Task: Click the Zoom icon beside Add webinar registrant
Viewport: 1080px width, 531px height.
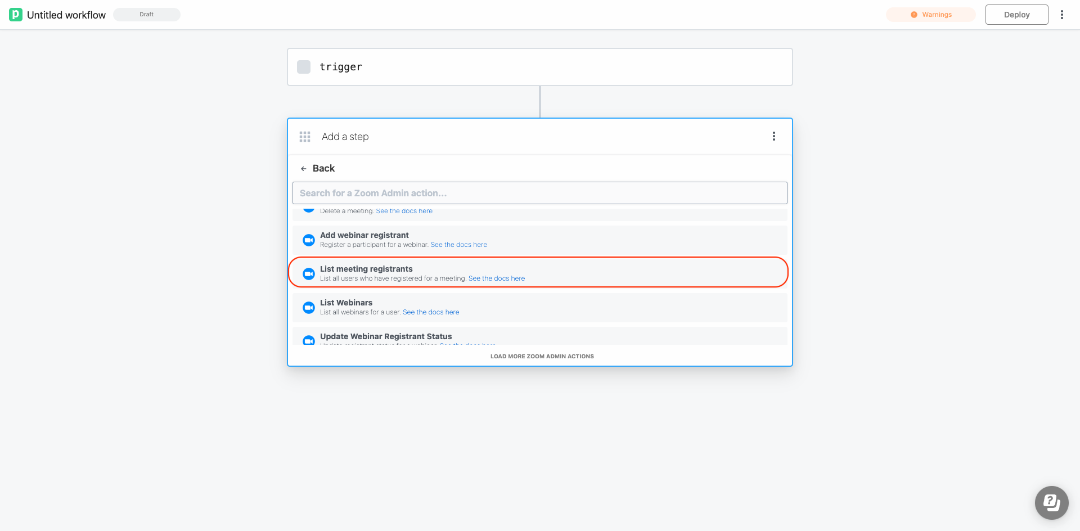Action: 308,240
